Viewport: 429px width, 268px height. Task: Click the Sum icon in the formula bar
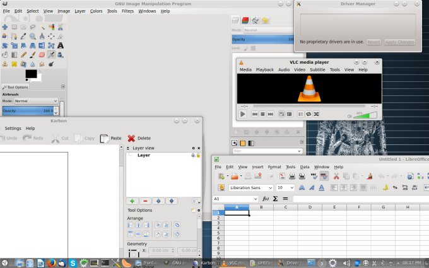tap(275, 199)
